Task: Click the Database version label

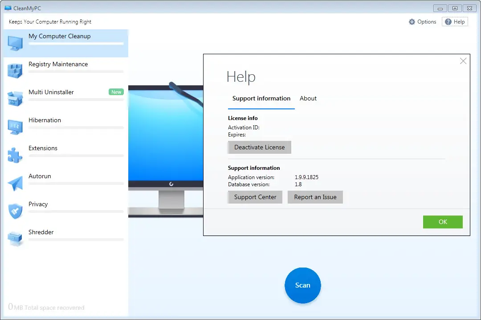Action: click(249, 184)
